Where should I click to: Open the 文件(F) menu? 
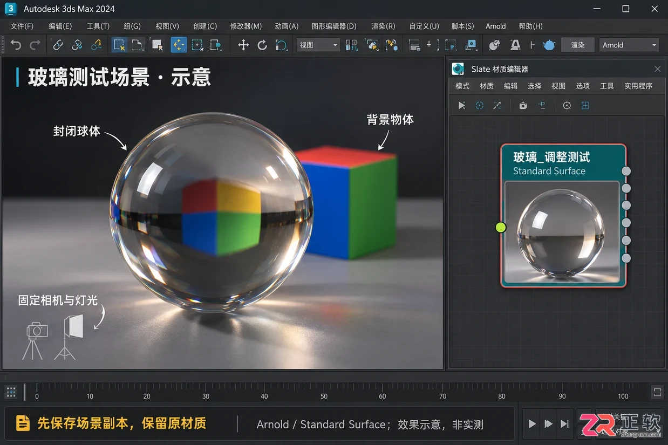(x=22, y=26)
